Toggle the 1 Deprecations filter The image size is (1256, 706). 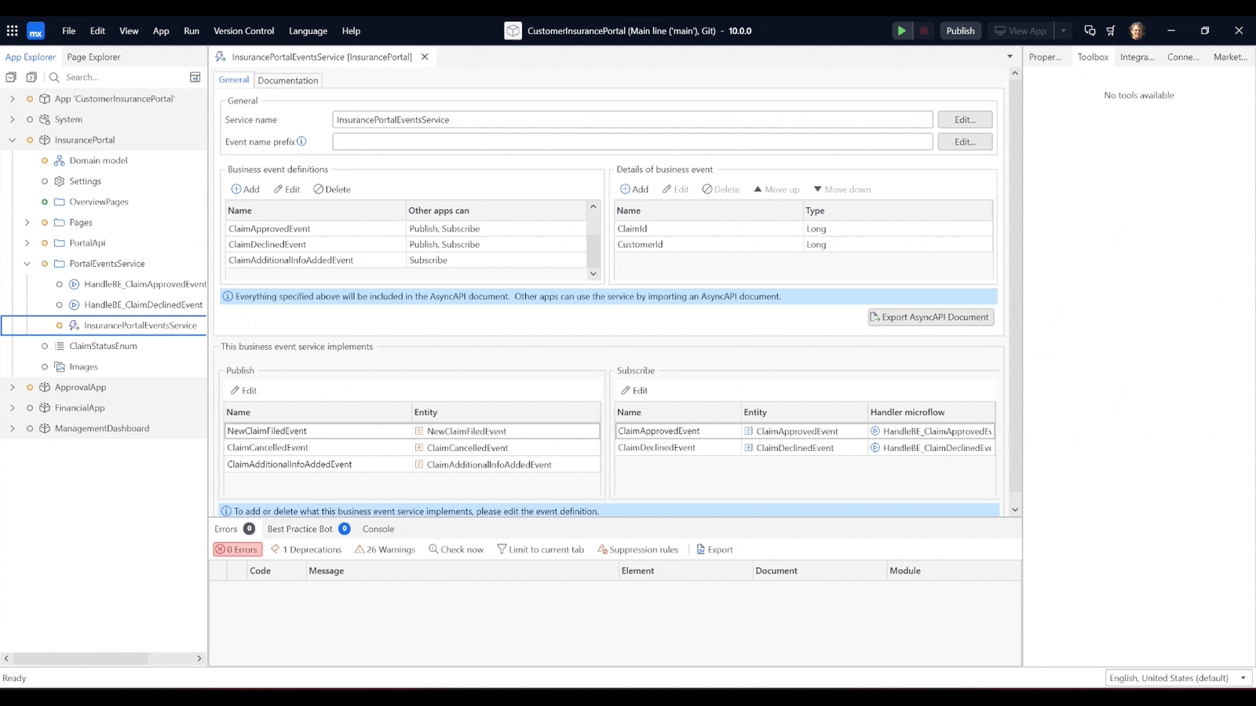[x=306, y=549]
